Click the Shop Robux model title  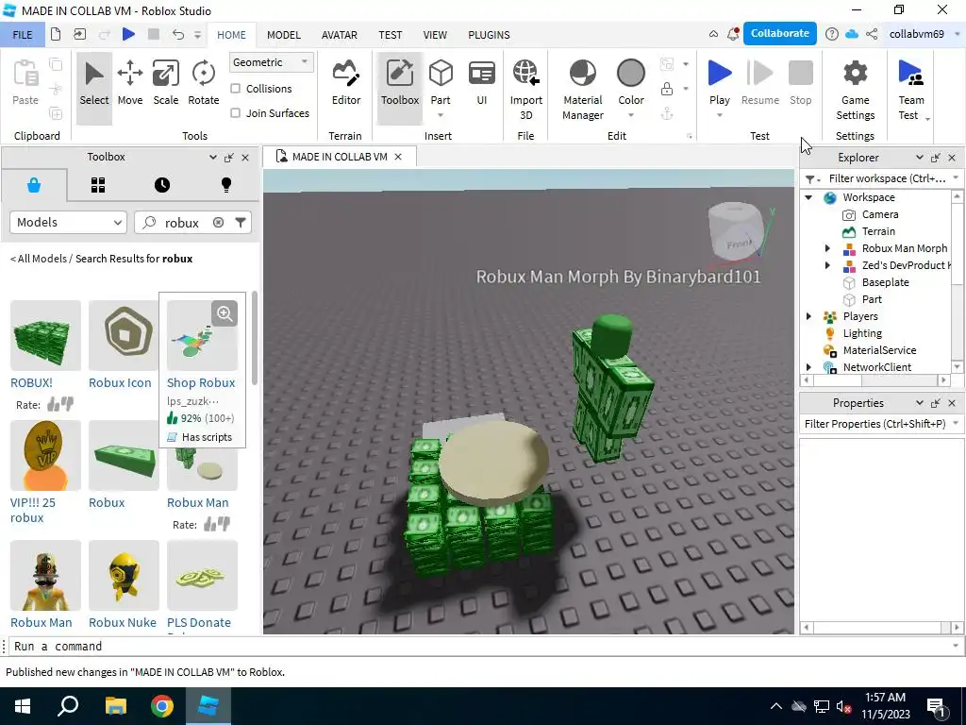pos(201,383)
